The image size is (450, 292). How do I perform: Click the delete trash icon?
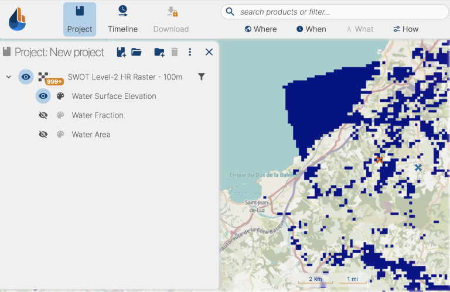point(175,52)
